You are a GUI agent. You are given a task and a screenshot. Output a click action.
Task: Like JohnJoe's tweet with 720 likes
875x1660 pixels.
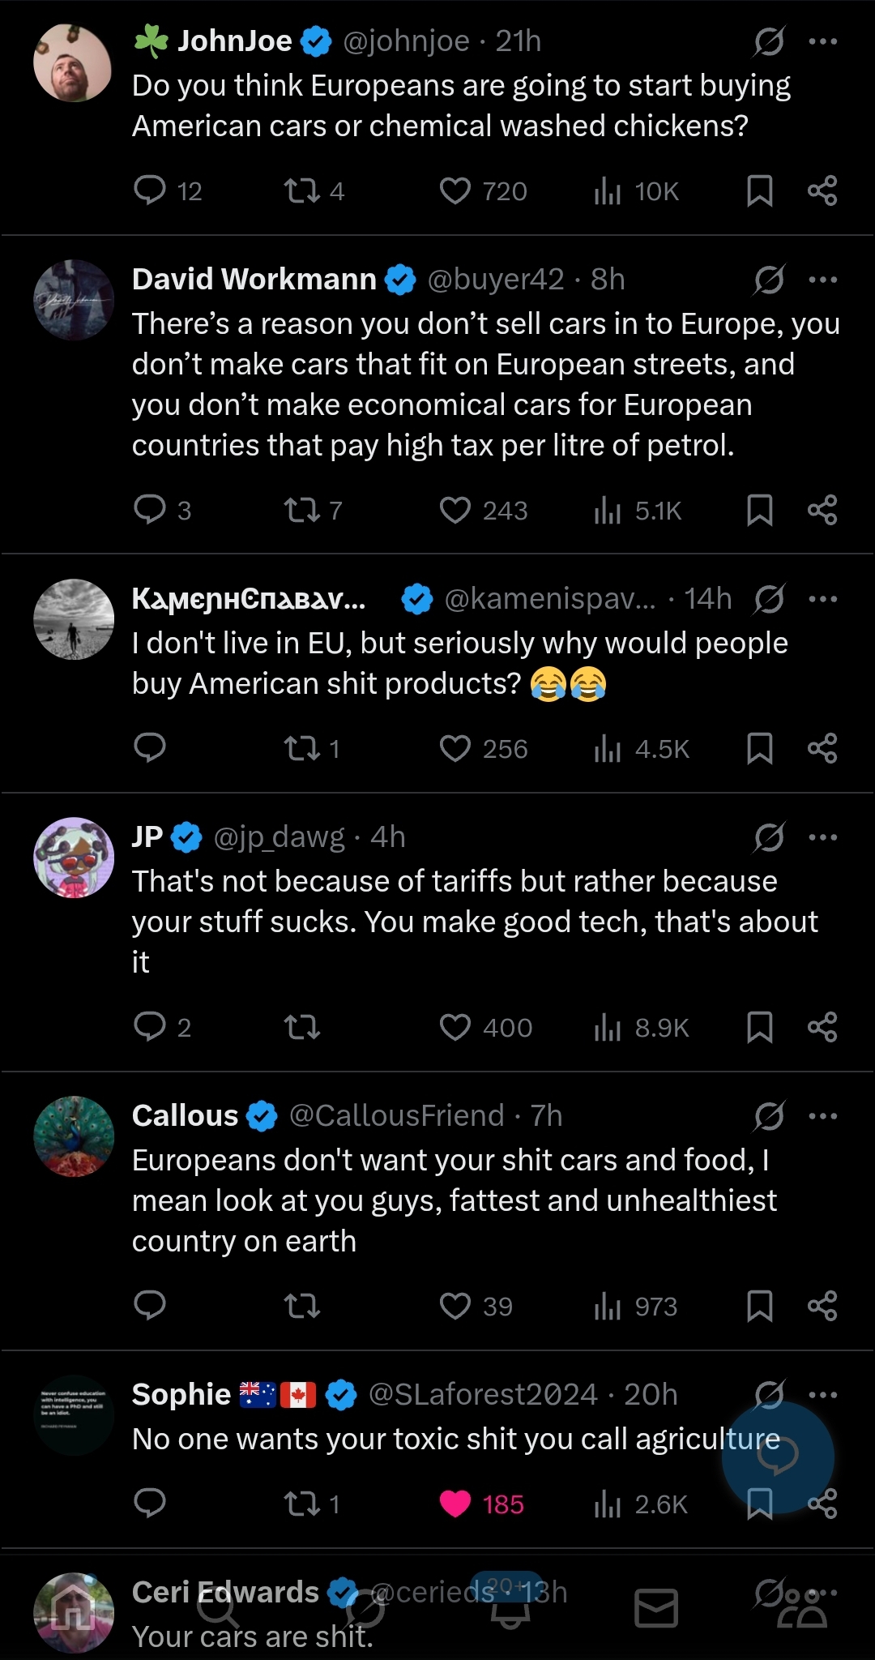click(x=455, y=190)
